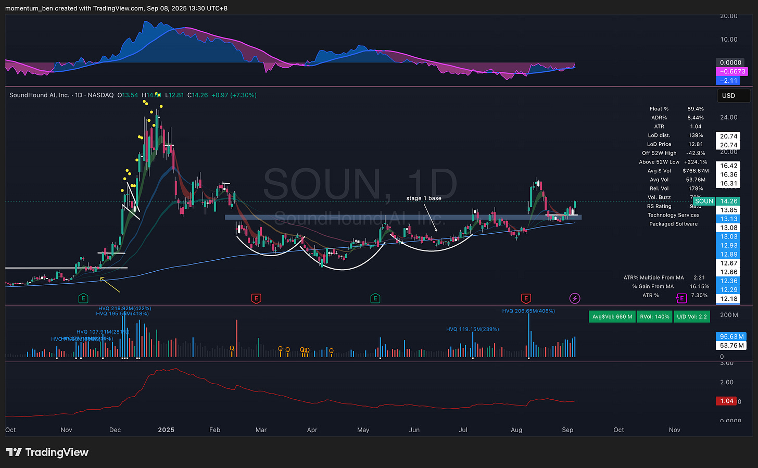Click the U/D Vol: 2.2 badge
Image resolution: width=758 pixels, height=468 pixels.
pos(692,317)
